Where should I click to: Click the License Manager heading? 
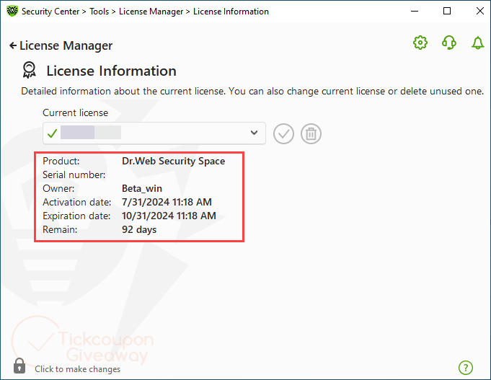tap(66, 45)
